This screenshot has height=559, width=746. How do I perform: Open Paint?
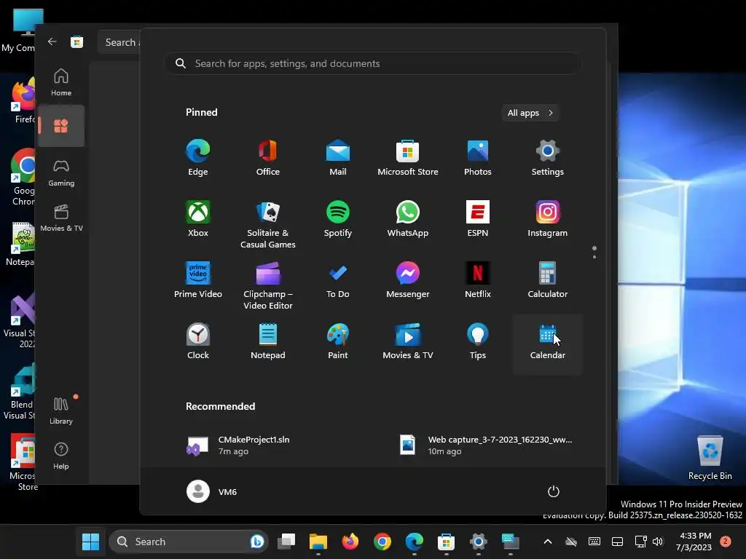coord(338,341)
